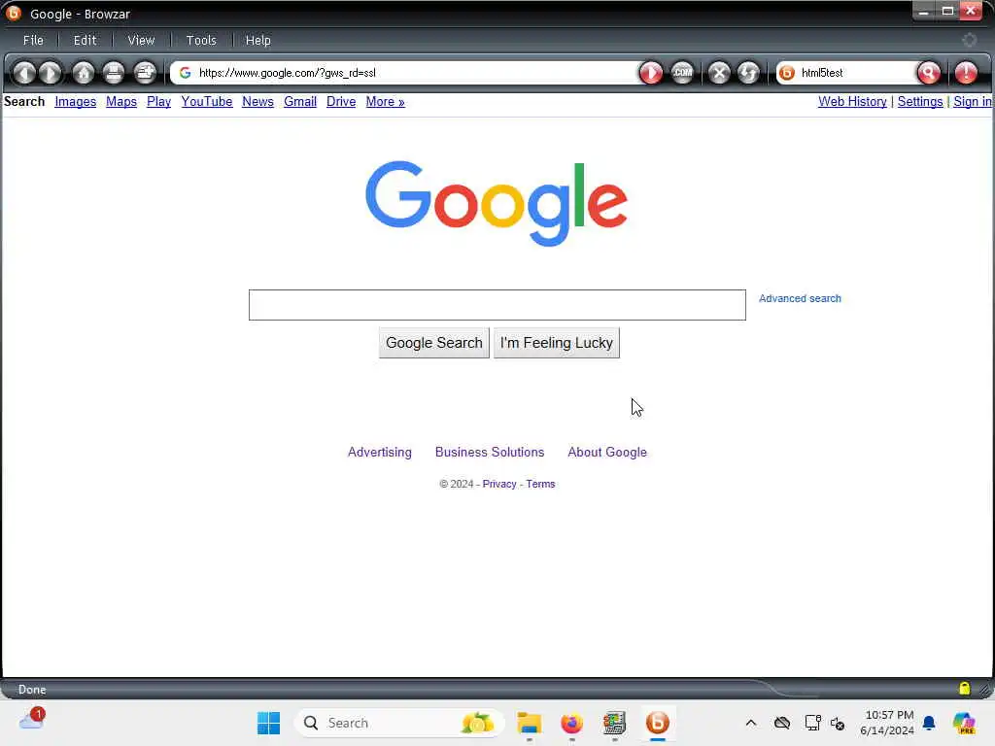Open the Terms link in footer
Screen dimensions: 995x746
(540, 484)
